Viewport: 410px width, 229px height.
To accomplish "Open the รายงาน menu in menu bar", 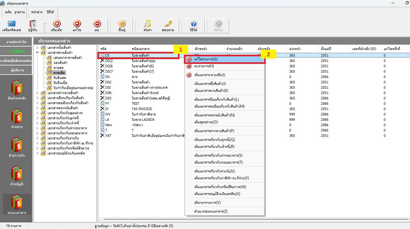I will (x=20, y=12).
